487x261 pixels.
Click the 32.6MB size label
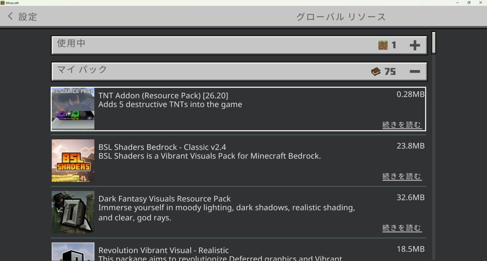(411, 198)
